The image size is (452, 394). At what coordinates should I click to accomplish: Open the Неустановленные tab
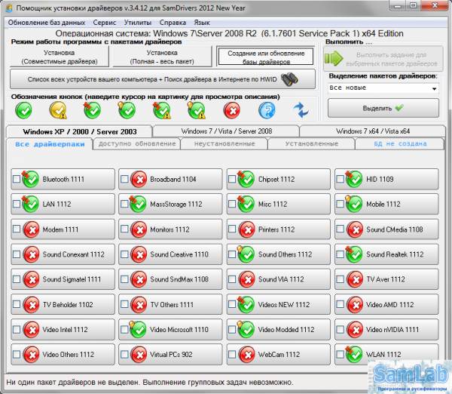coord(224,144)
